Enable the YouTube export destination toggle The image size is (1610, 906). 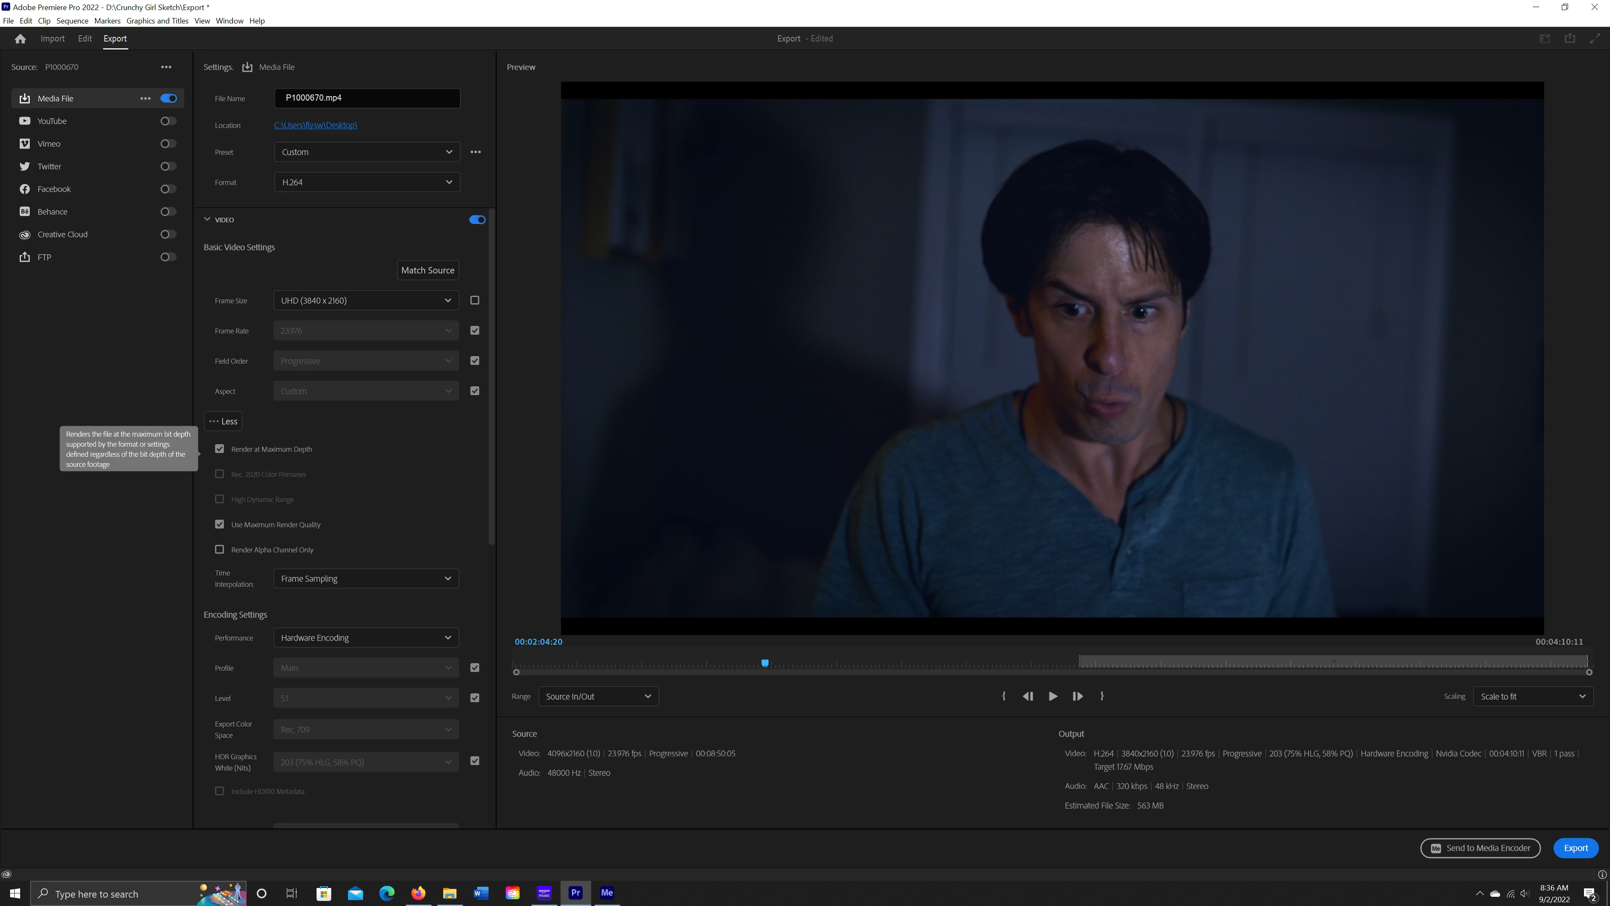(x=168, y=121)
